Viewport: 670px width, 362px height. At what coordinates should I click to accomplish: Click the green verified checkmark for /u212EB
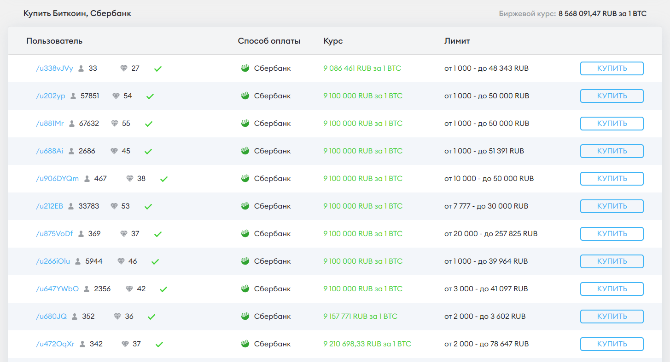[148, 207]
